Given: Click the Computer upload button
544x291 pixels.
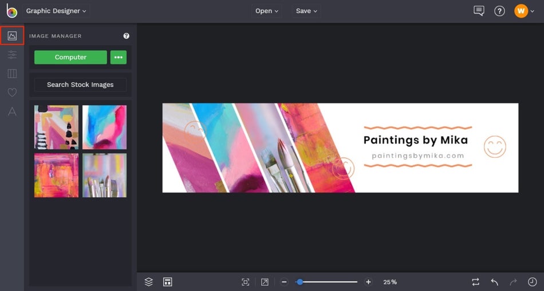Looking at the screenshot, I should [x=70, y=57].
